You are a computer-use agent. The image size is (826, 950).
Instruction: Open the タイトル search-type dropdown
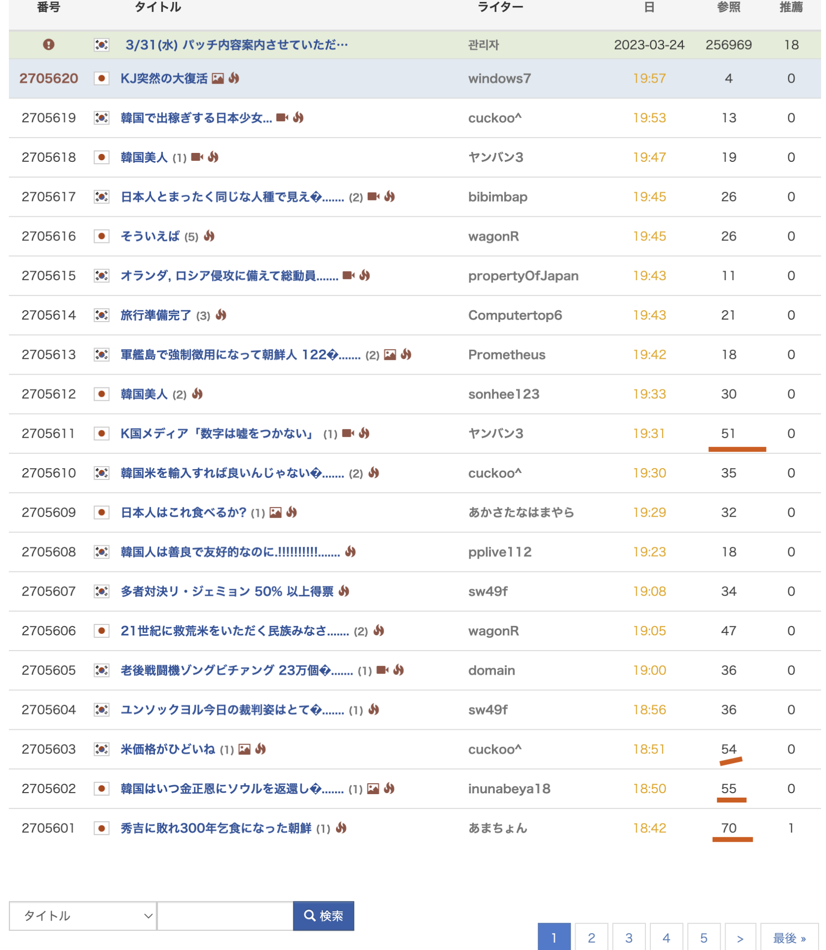coord(83,916)
